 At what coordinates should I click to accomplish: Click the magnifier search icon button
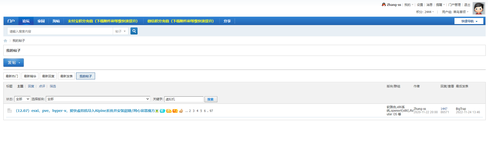134,31
